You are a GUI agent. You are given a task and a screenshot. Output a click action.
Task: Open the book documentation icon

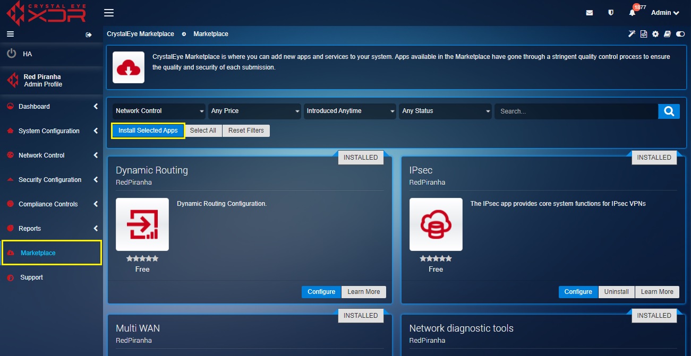668,34
